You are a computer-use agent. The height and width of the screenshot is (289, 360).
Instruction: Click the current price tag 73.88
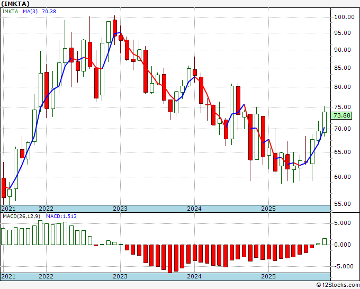click(342, 115)
